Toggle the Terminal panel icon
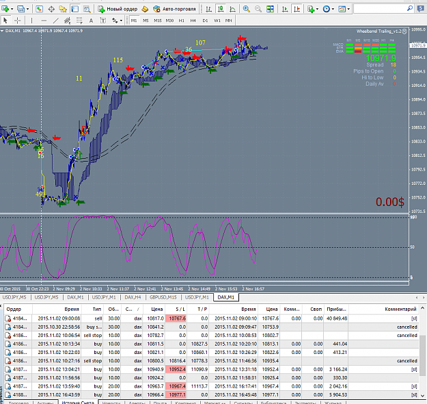Image resolution: width=427 pixels, height=404 pixels. coord(75,9)
